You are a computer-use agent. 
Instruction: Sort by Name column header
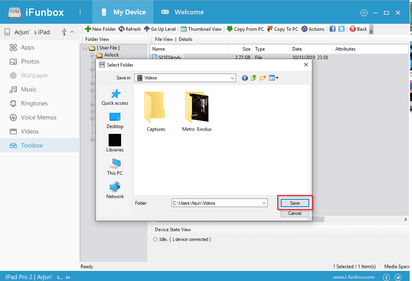coord(188,49)
